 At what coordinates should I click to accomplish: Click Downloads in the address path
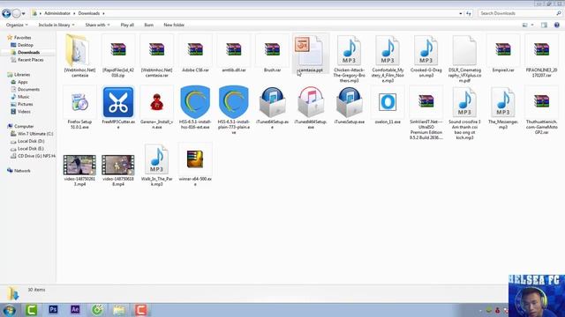89,13
